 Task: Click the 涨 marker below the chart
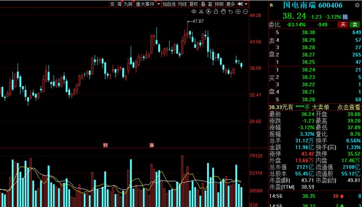pos(152,145)
